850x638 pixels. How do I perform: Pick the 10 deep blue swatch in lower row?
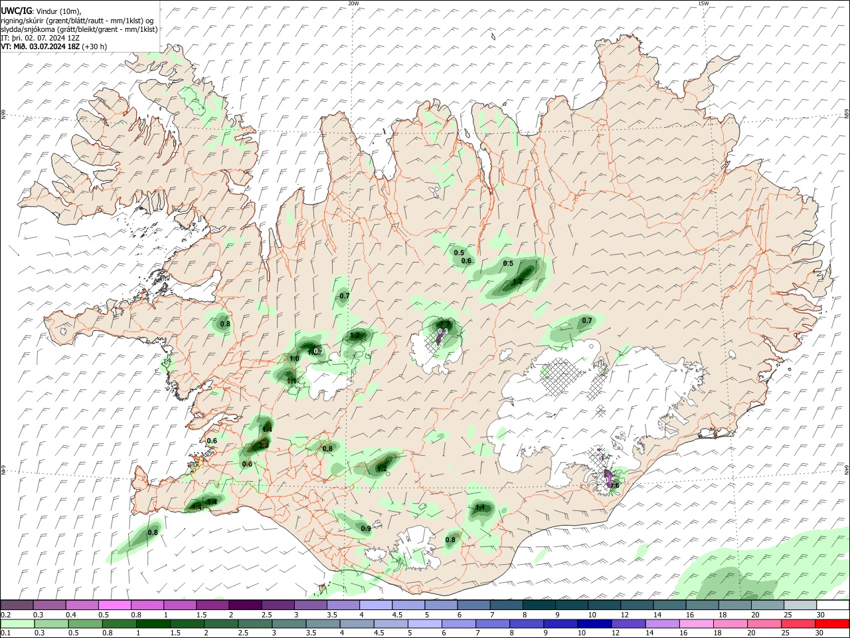click(594, 623)
